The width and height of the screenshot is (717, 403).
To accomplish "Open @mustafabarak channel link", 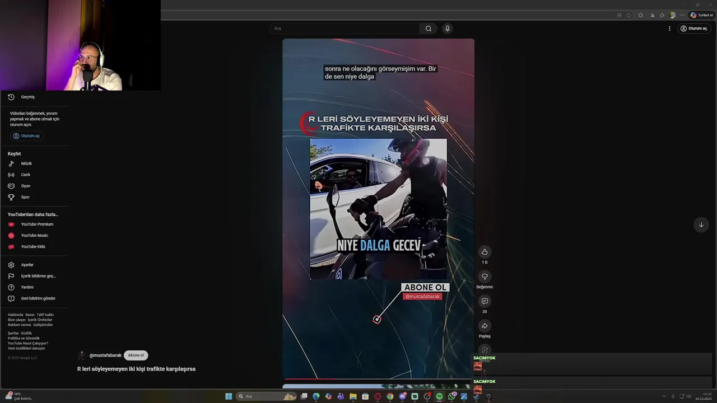I will click(x=105, y=355).
